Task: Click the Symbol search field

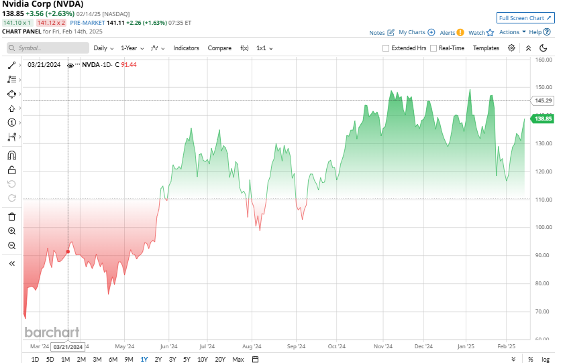Action: coord(48,48)
